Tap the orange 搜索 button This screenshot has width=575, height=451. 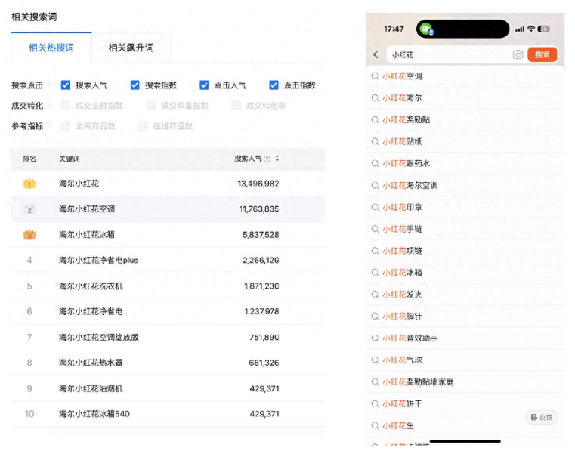click(543, 54)
